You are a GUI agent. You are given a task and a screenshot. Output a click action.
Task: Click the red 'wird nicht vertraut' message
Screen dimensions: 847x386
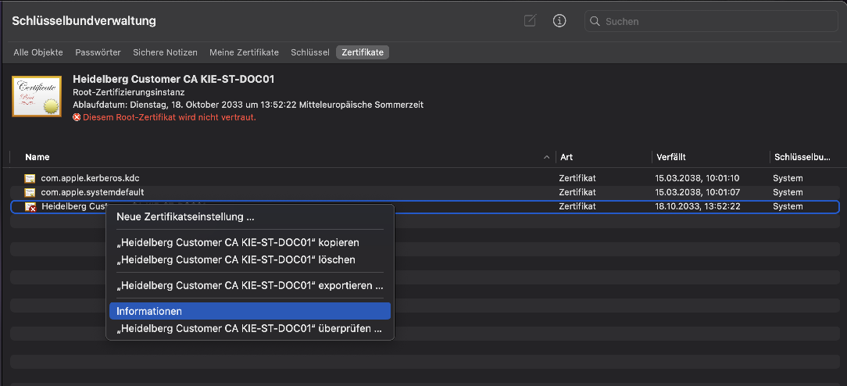(x=169, y=117)
